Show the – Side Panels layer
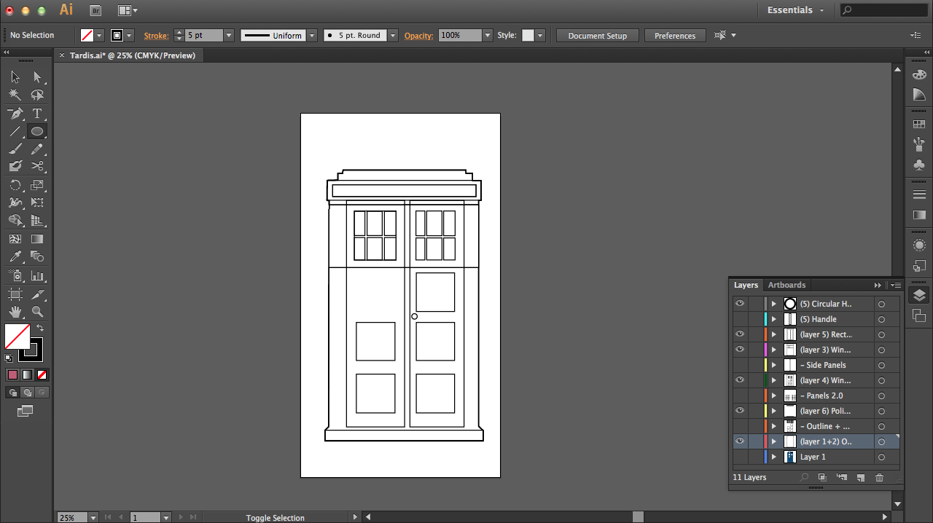This screenshot has width=933, height=523. coord(740,365)
